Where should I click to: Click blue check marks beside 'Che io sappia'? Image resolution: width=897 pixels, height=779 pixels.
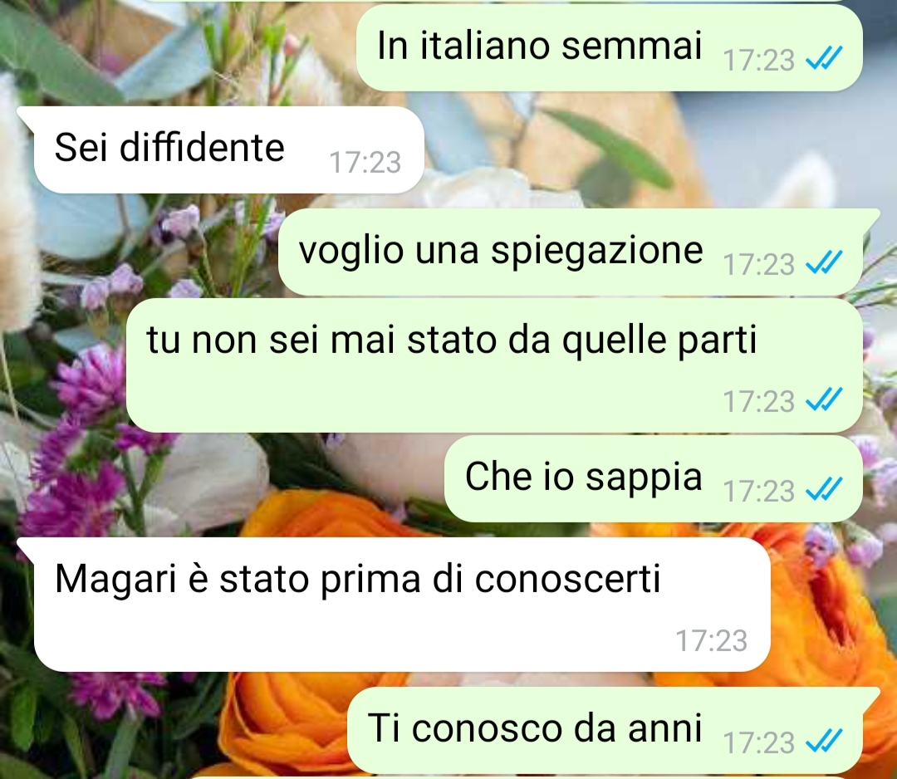824,488
